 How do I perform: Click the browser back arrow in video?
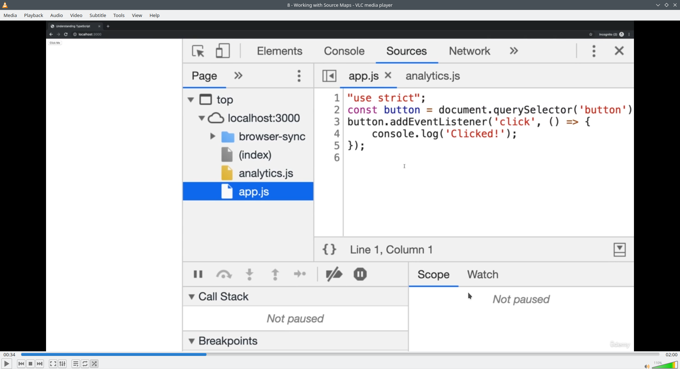coord(51,34)
